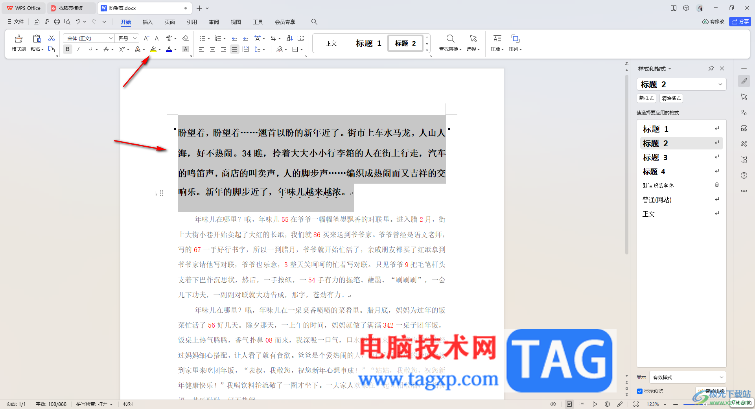Set paragraph alignment to center
The height and width of the screenshot is (409, 755).
(x=212, y=49)
